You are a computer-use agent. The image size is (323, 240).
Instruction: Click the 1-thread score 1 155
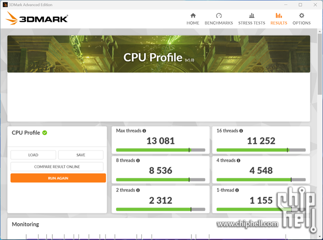click(x=261, y=200)
